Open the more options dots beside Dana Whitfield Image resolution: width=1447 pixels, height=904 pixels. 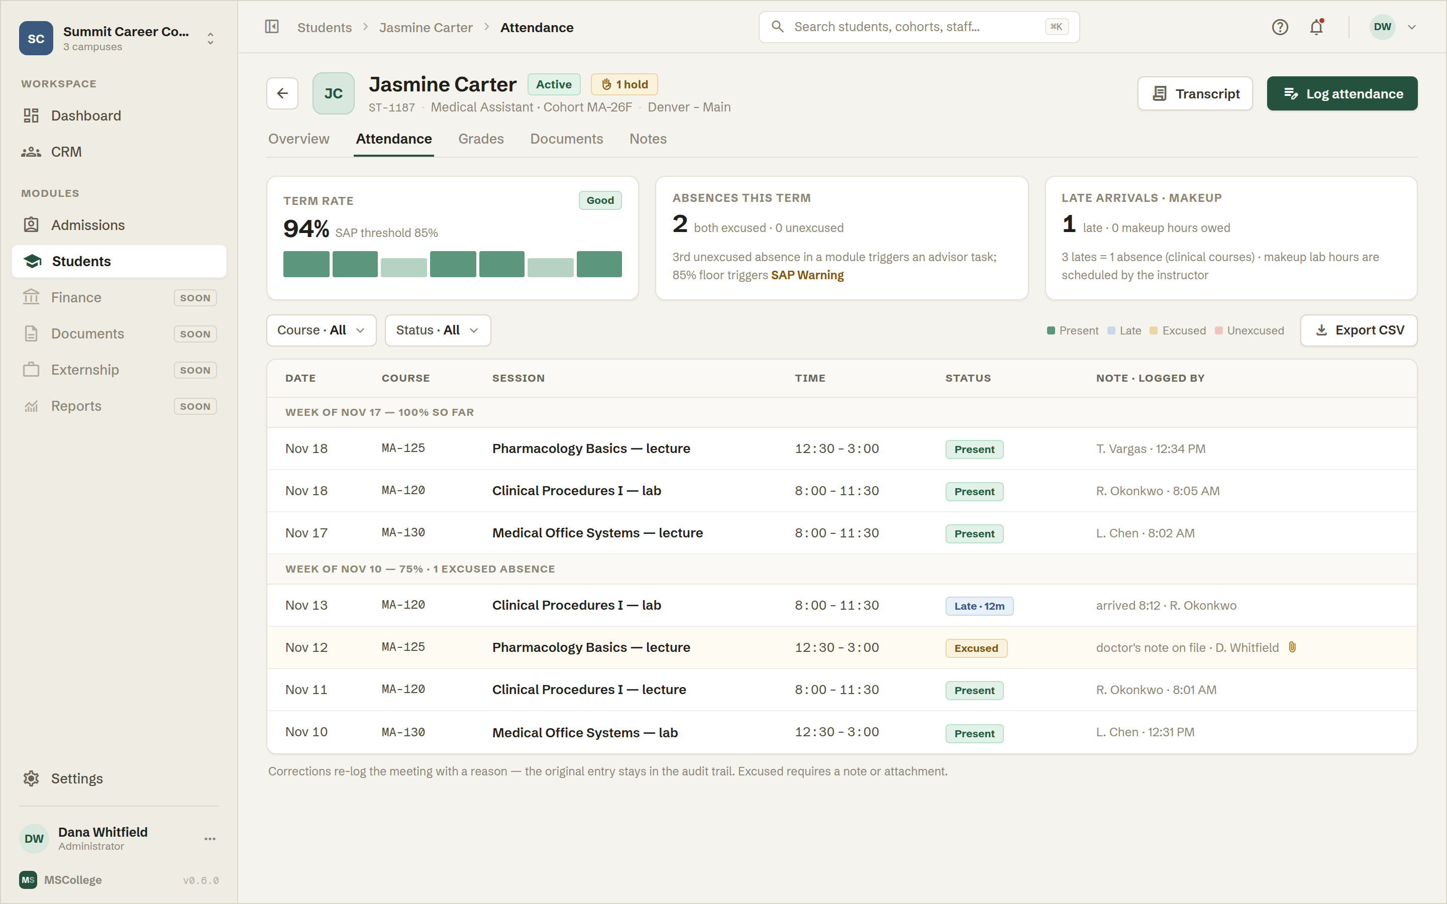click(x=210, y=838)
